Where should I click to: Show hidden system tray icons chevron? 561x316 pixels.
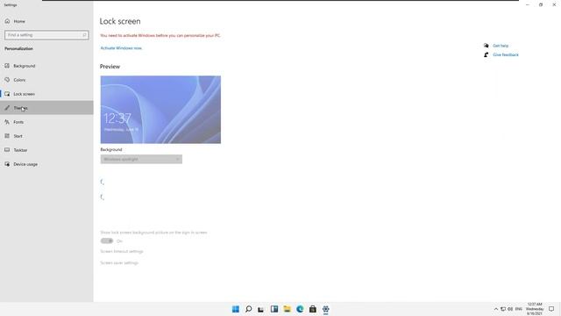(x=496, y=309)
